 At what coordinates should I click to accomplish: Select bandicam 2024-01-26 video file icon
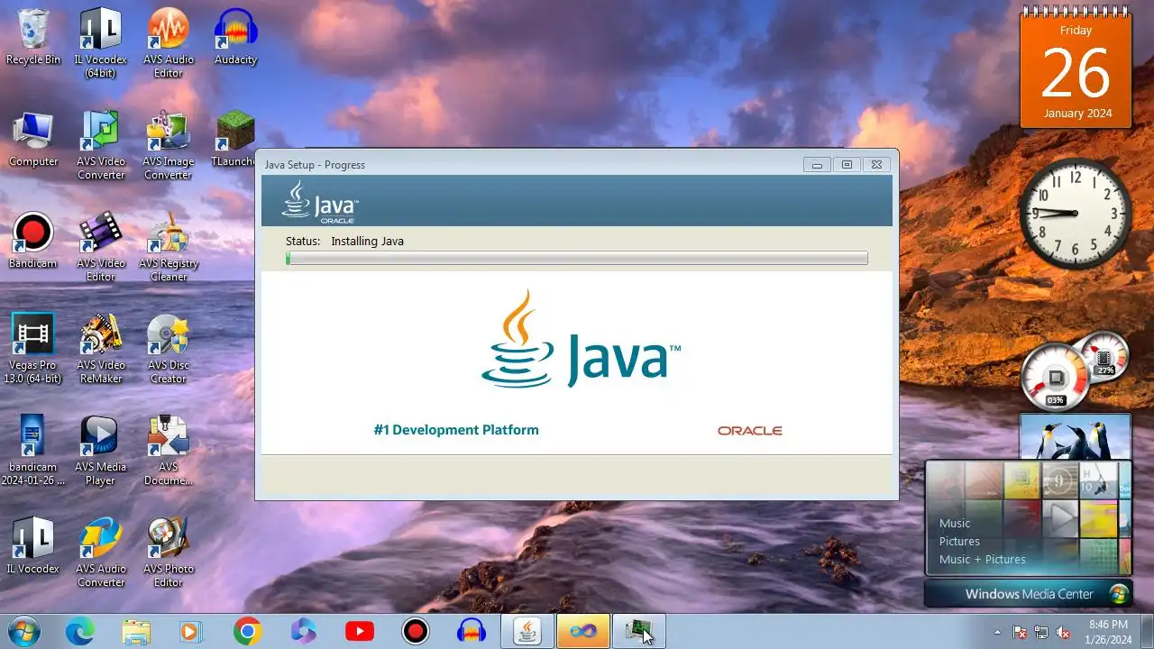click(x=33, y=451)
